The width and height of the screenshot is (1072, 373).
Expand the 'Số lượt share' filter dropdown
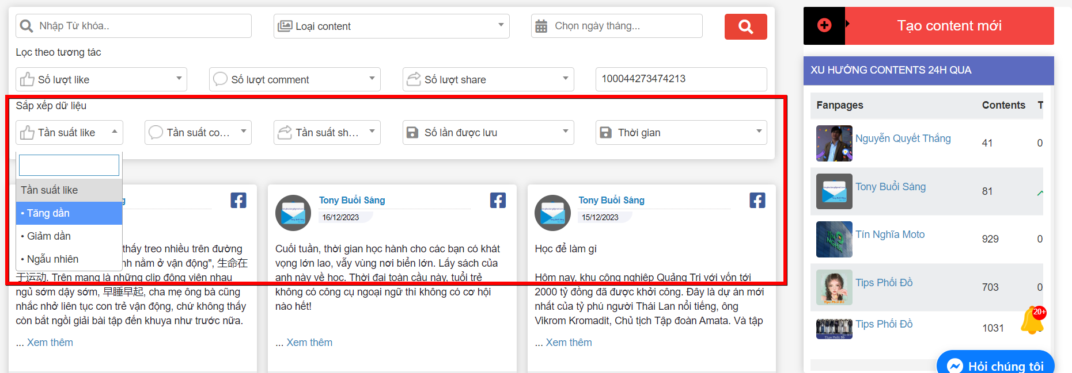point(488,79)
